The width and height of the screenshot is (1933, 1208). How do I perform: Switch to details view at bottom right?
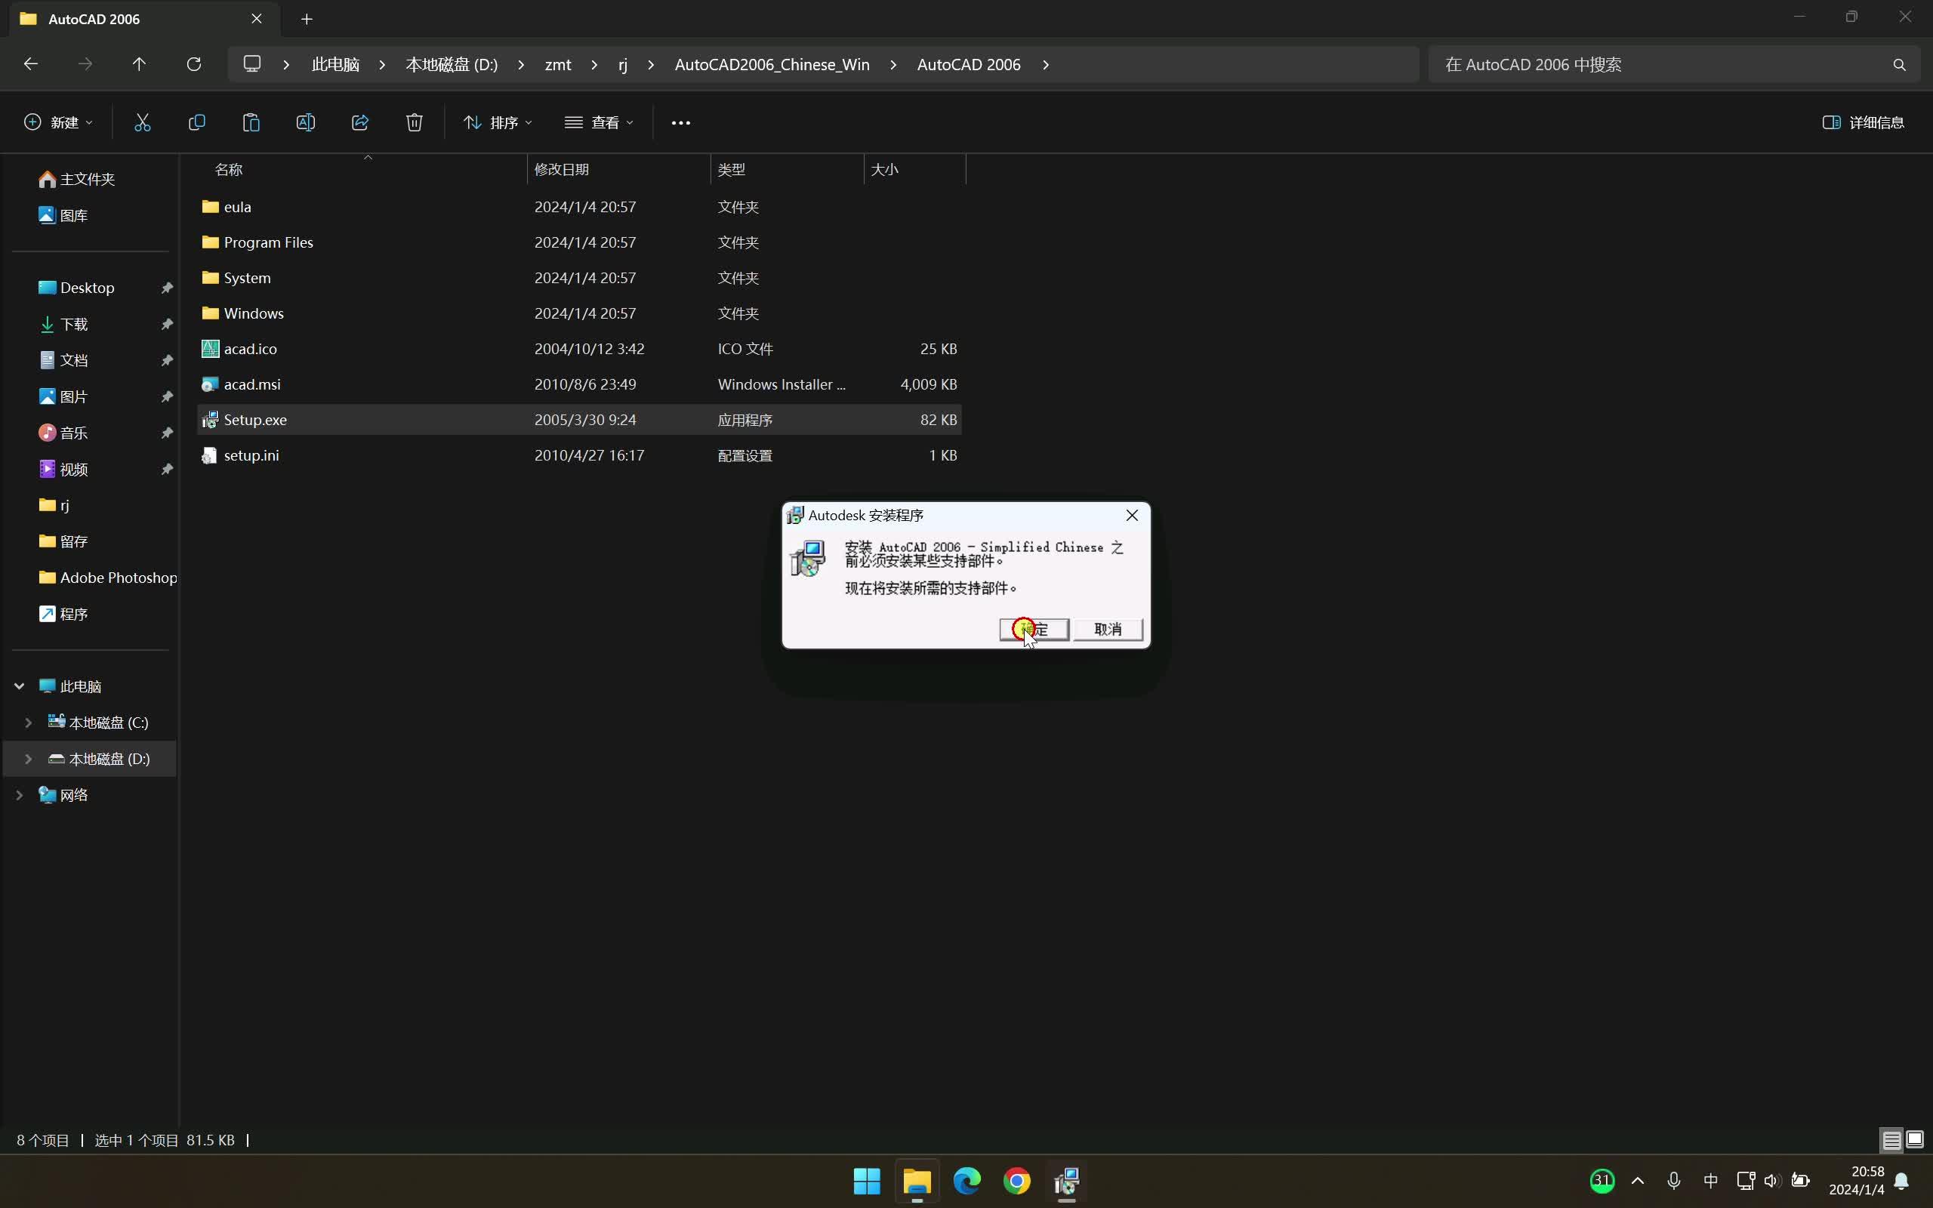[x=1891, y=1140]
